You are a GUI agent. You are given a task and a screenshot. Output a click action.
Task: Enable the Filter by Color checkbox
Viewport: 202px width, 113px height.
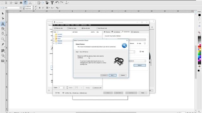[x=68, y=28]
